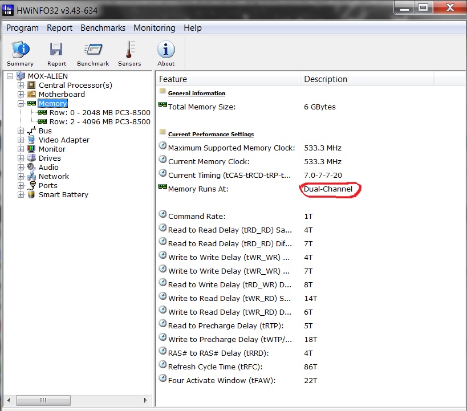Minimize the HWiNFO32 window
The image size is (467, 411).
[x=404, y=7]
